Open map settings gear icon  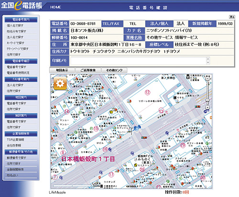pyautogui.click(x=60, y=83)
